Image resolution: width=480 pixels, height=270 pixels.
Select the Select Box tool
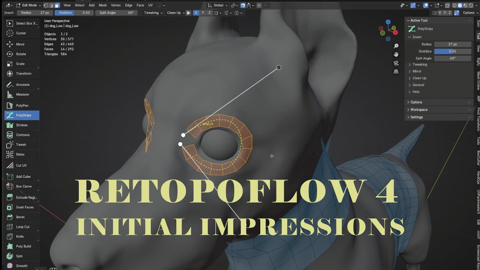tap(22, 23)
